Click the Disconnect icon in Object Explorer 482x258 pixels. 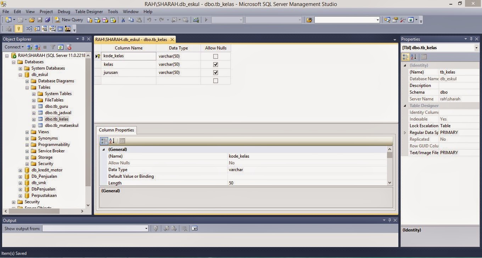click(37, 47)
